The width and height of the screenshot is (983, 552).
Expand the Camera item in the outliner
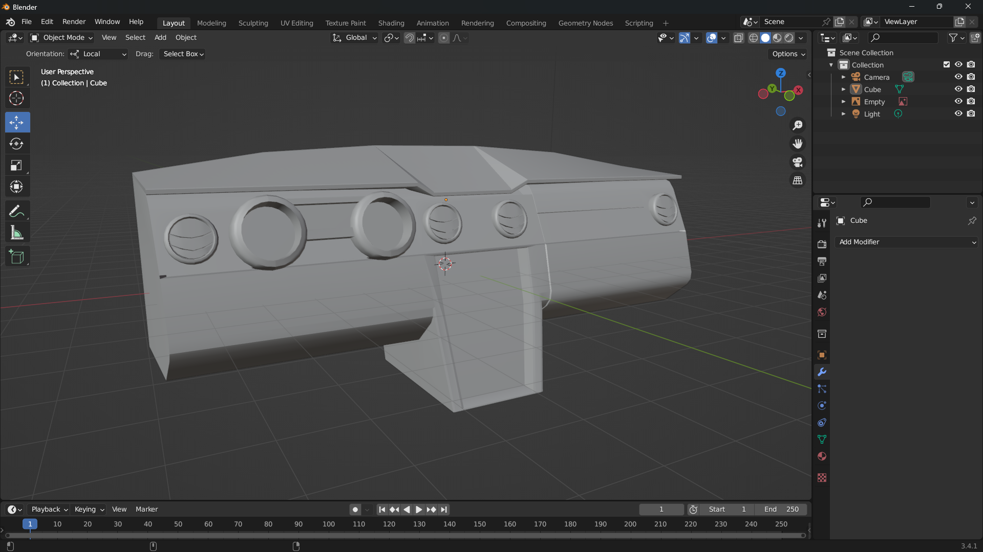click(843, 77)
